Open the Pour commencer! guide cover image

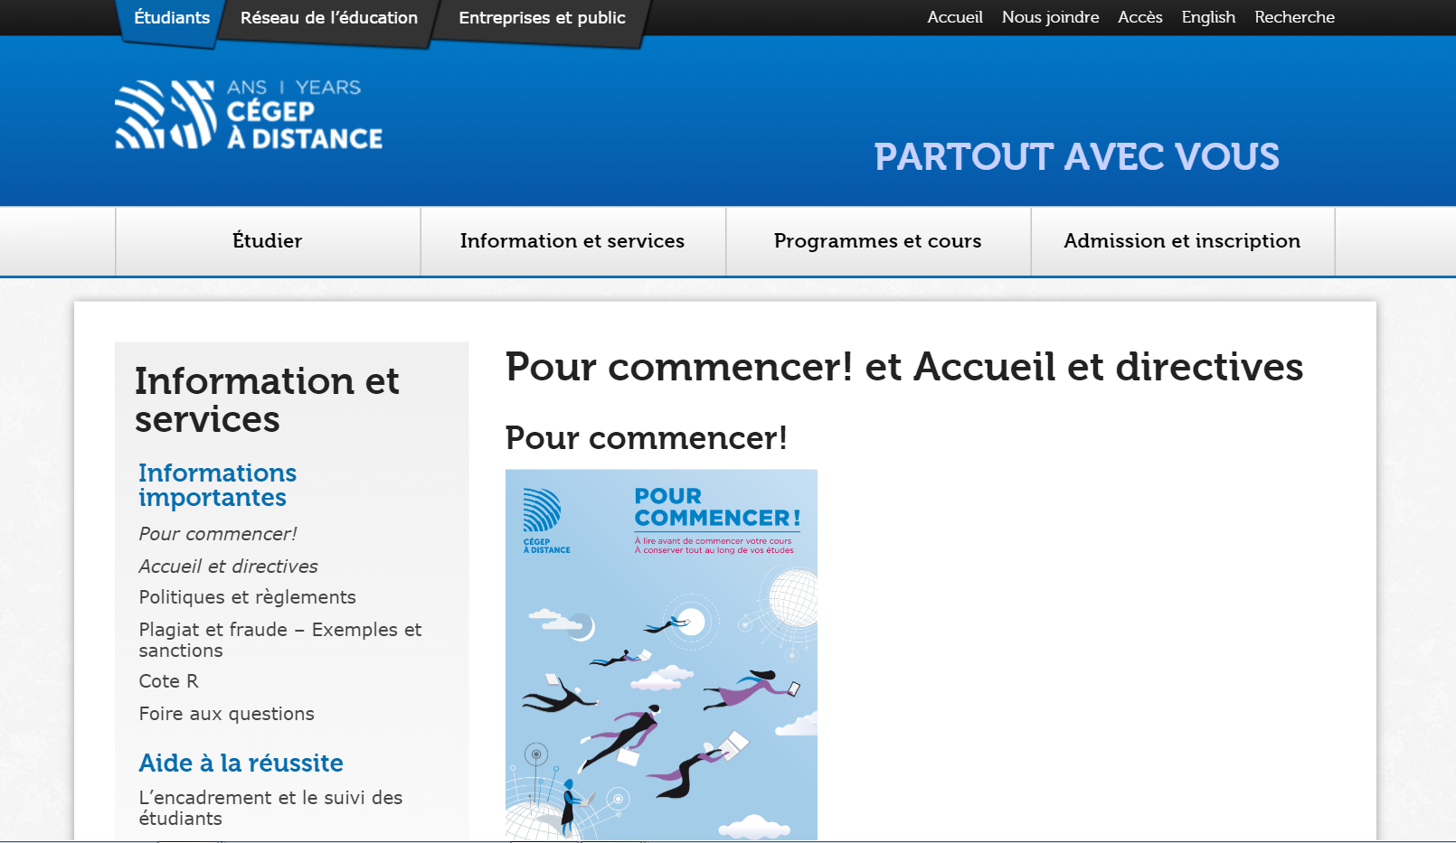[x=661, y=654]
